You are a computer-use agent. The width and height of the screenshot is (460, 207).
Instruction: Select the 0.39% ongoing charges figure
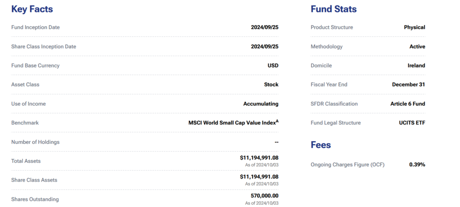417,164
